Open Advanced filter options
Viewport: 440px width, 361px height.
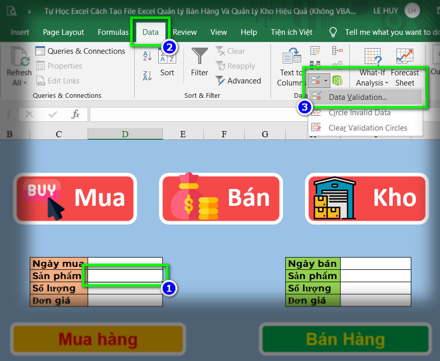(238, 81)
